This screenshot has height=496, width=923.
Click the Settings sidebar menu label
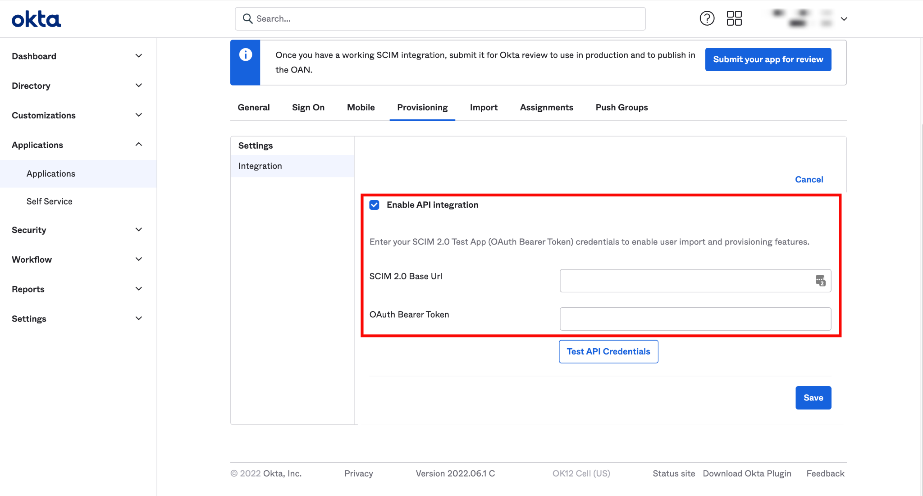(x=29, y=319)
